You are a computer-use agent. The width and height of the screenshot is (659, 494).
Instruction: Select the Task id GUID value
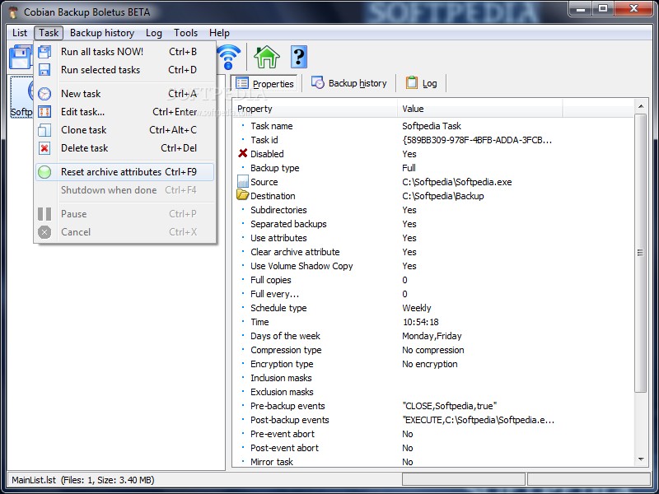pos(477,140)
